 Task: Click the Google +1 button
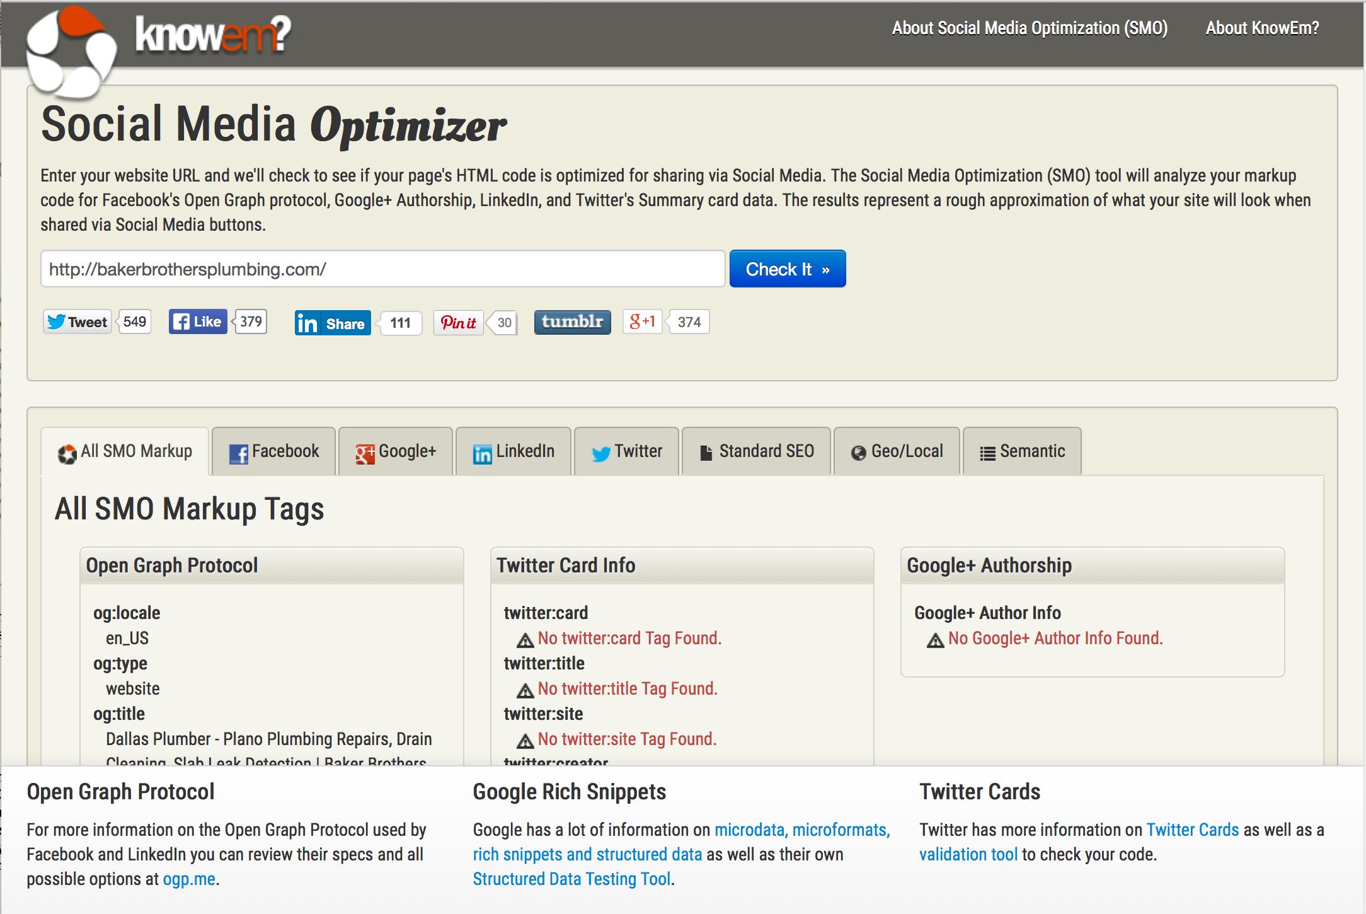tap(642, 321)
